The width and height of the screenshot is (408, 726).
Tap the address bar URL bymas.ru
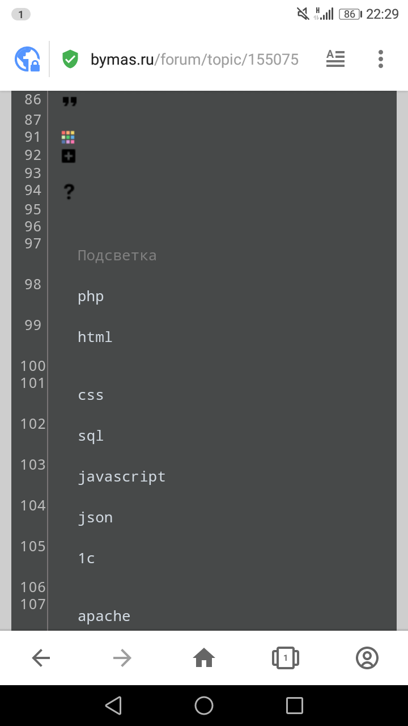click(x=194, y=60)
